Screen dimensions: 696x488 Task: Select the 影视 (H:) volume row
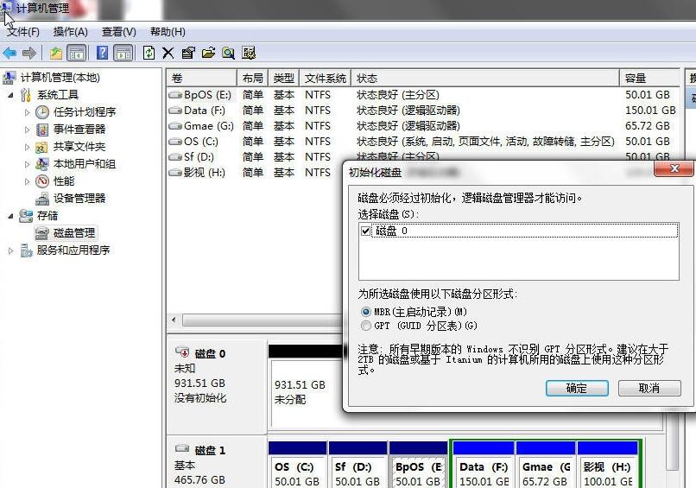click(256, 173)
